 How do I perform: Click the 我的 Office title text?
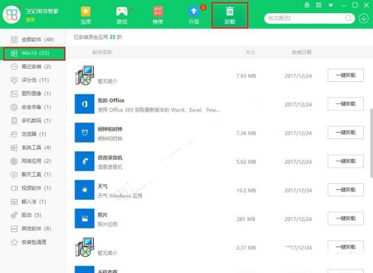point(111,100)
